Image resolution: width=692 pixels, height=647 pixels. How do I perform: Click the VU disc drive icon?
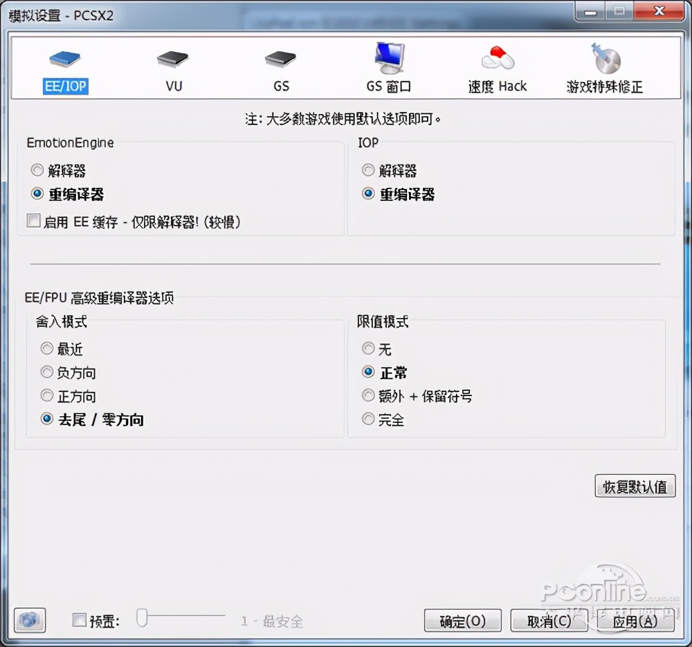pos(173,59)
